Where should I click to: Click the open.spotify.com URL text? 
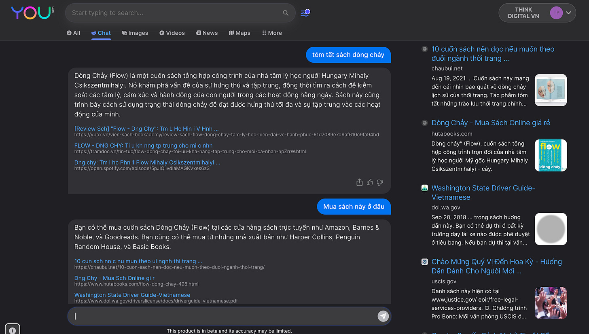tap(142, 168)
